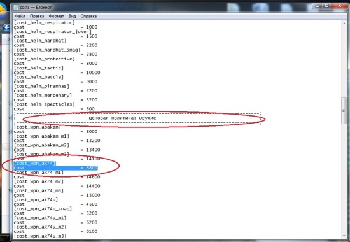The width and height of the screenshot is (350, 242).
Task: Minimize the Notepad window
Action: (x=317, y=6)
